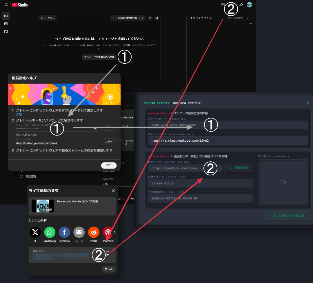Select the 超低遅延 radio option

21,176
